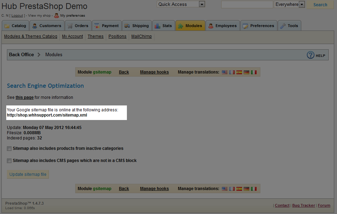Image resolution: width=337 pixels, height=214 pixels.
Task: Enable products from inactive categories checkbox
Action: click(x=9, y=148)
